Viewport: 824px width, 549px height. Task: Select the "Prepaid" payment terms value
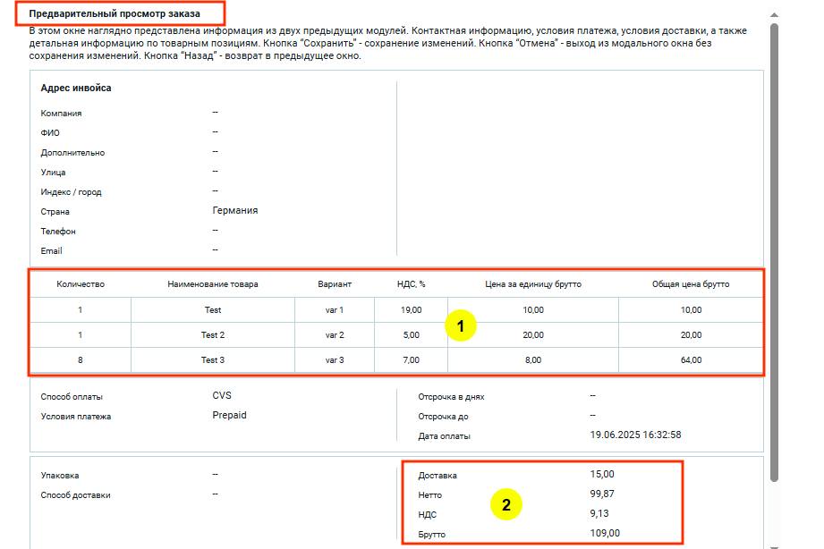coord(229,415)
